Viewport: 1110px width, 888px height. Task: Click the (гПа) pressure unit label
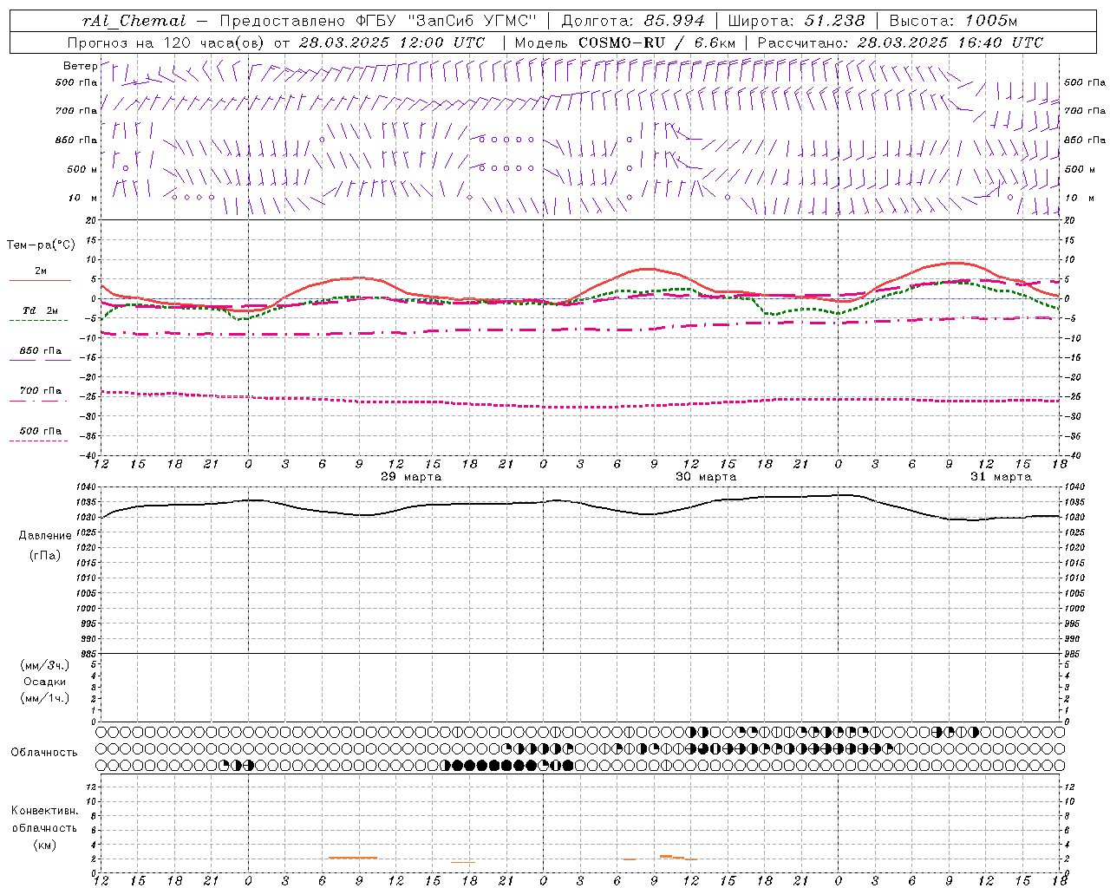(45, 556)
